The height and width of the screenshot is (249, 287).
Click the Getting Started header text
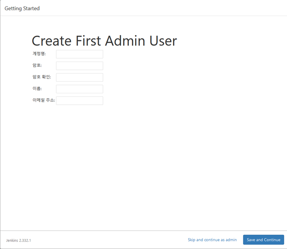22,8
